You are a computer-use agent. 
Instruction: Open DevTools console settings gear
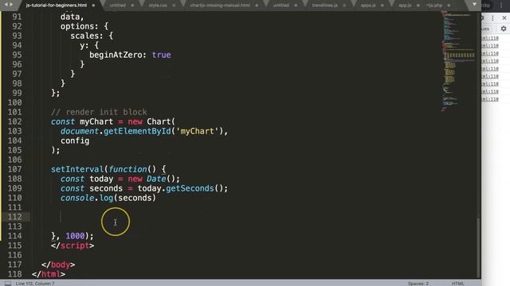[x=504, y=29]
